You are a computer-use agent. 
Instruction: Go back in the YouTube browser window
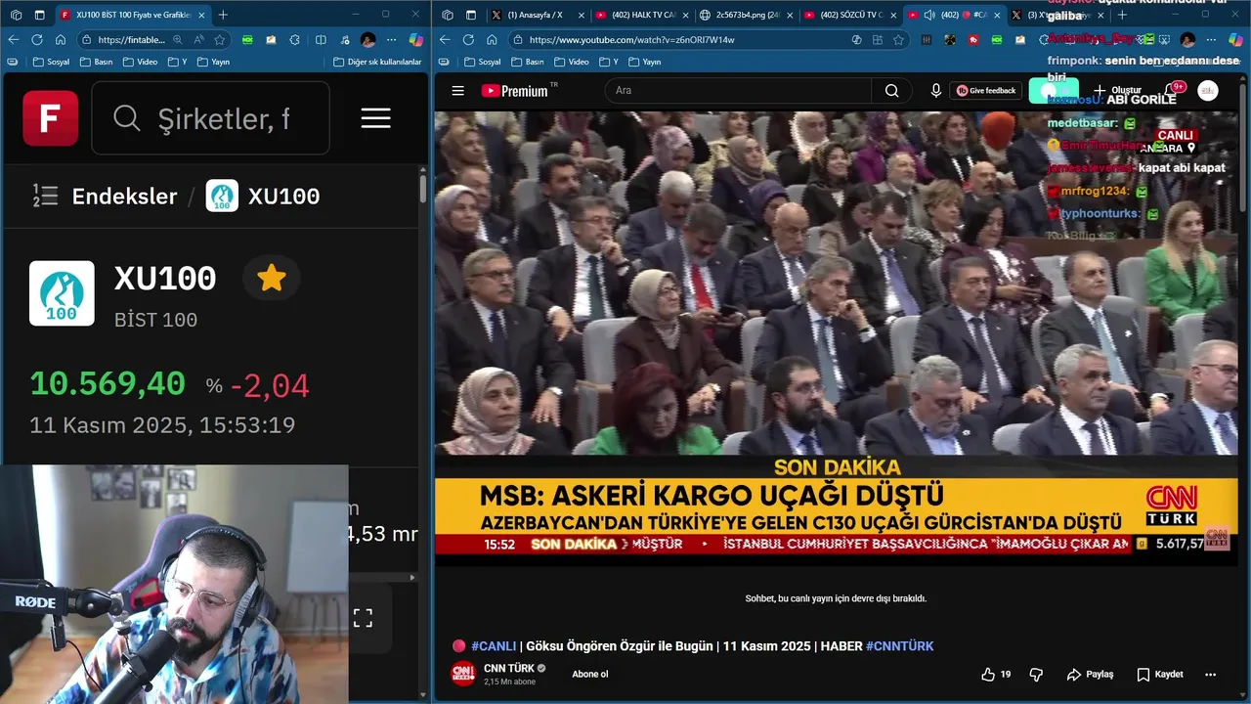point(445,40)
